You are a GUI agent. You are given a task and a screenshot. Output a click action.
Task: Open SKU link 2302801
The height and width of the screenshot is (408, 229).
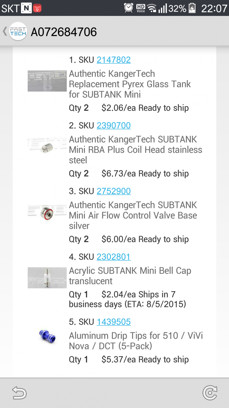coord(114,257)
